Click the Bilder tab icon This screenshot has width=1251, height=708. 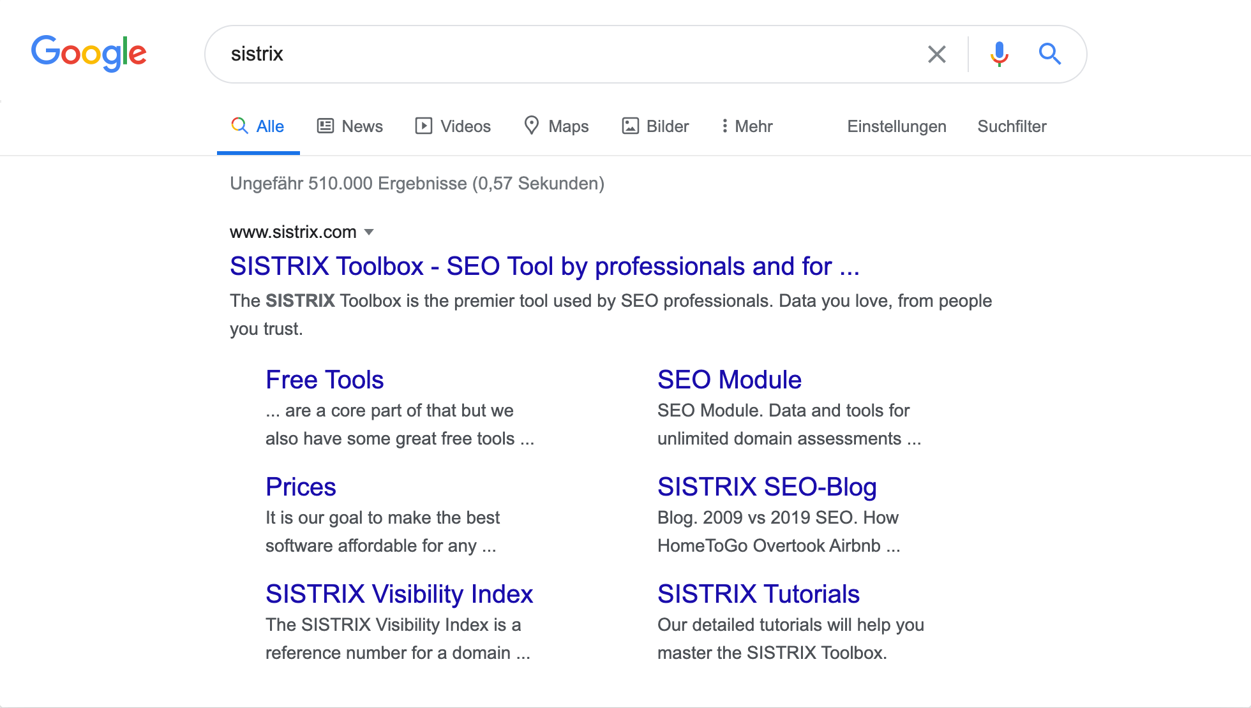click(629, 126)
